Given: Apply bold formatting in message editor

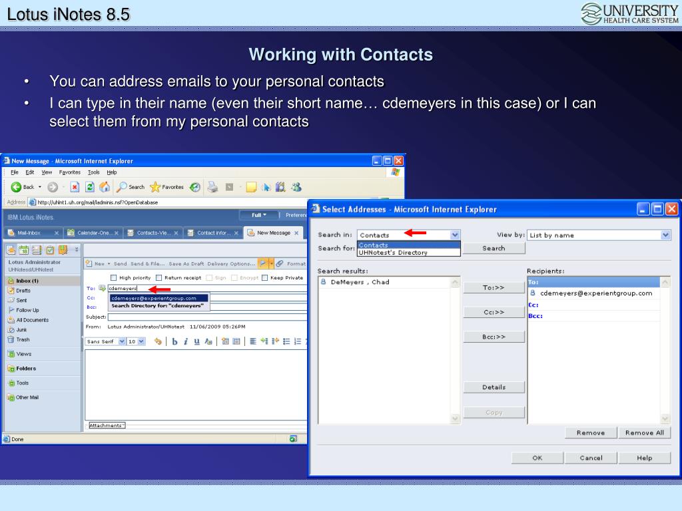Looking at the screenshot, I should tap(174, 341).
